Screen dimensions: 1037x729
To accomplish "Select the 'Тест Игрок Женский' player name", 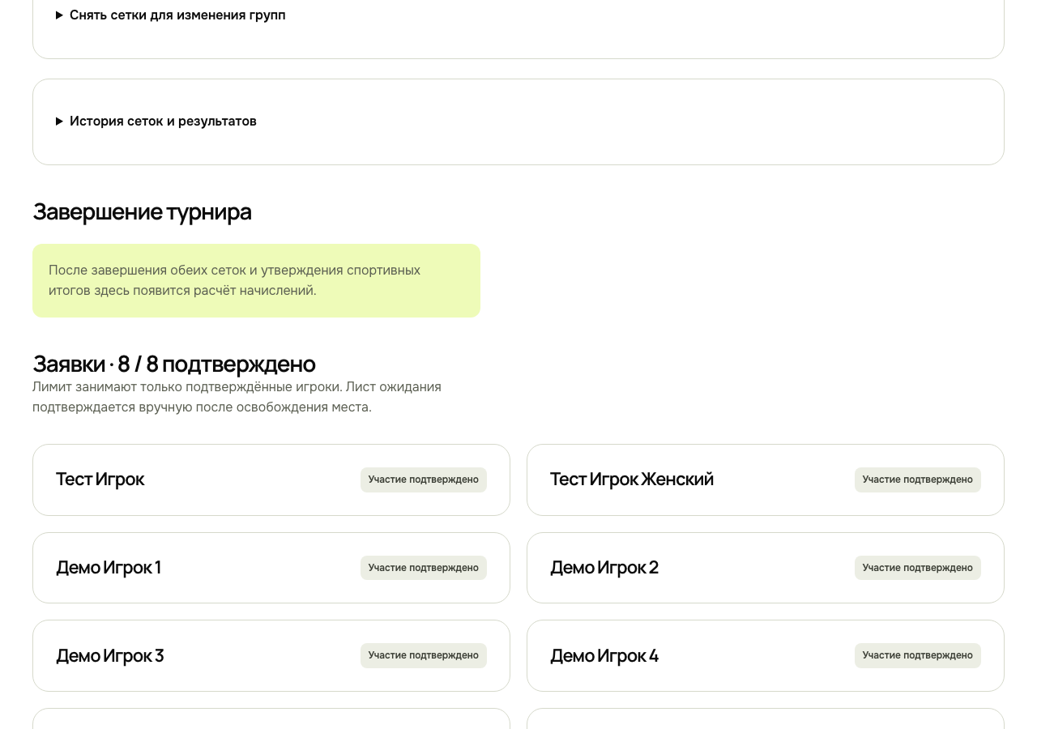I will pyautogui.click(x=632, y=480).
